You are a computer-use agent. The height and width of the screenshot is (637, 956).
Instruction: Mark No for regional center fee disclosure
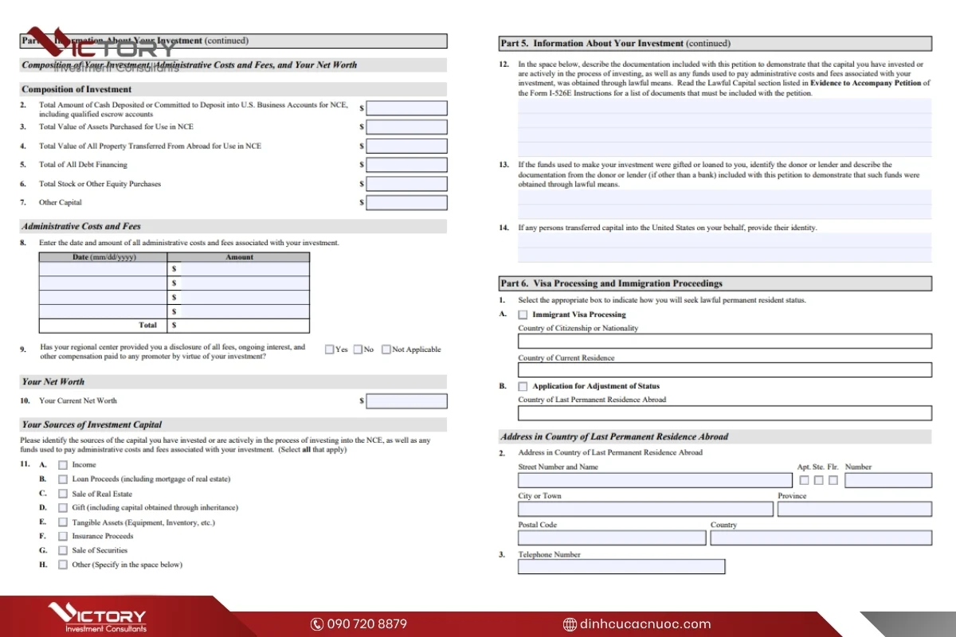[358, 349]
